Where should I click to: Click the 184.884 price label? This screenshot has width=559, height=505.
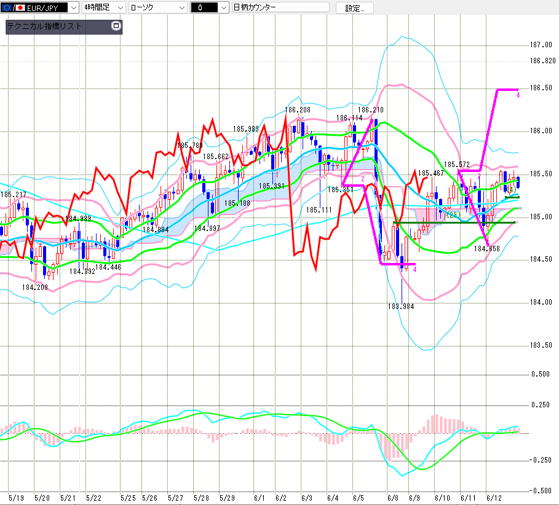coord(156,230)
